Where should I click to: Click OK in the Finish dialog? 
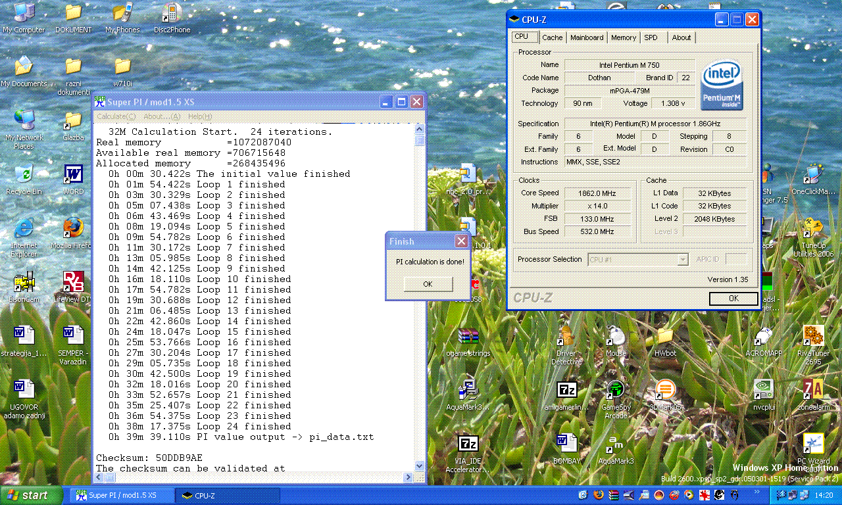pos(428,284)
